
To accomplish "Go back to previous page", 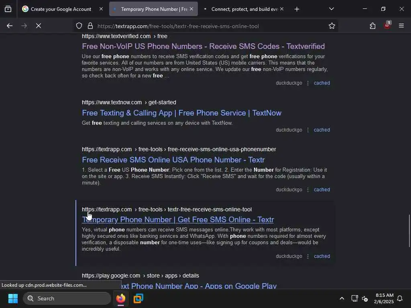I will (10, 26).
